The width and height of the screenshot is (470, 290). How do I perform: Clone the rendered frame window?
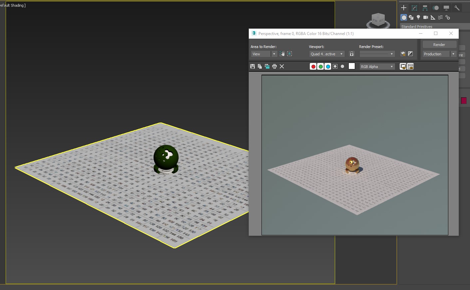(267, 66)
